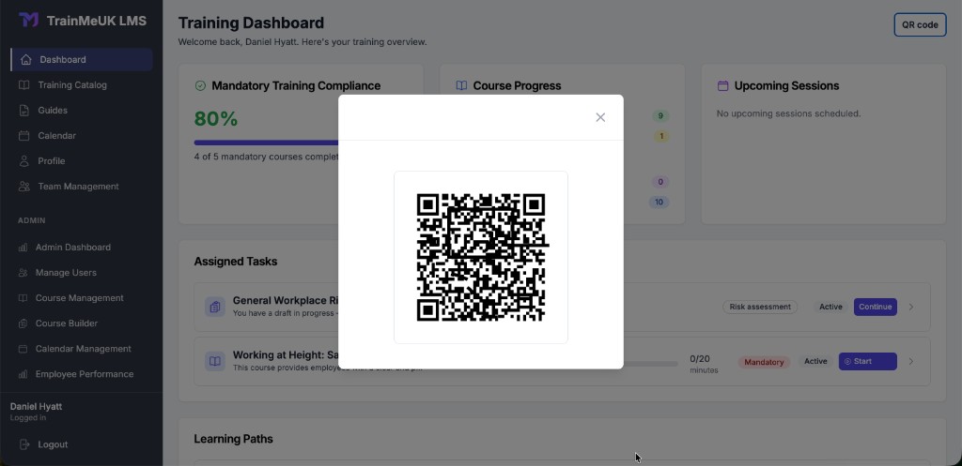Click Active status on Working at Height row
Image resolution: width=962 pixels, height=466 pixels.
pos(815,361)
